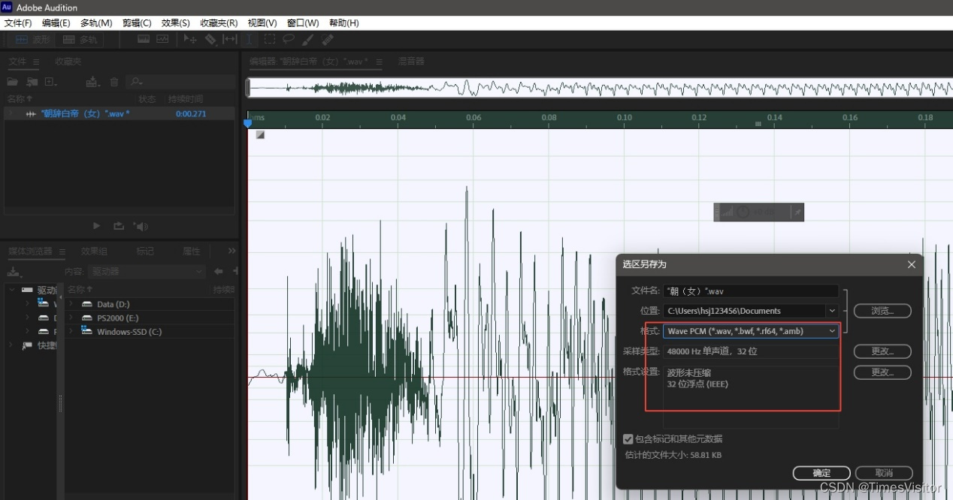The image size is (953, 500).
Task: Open the 媒体浏览器 panel options menu
Action: tap(62, 252)
